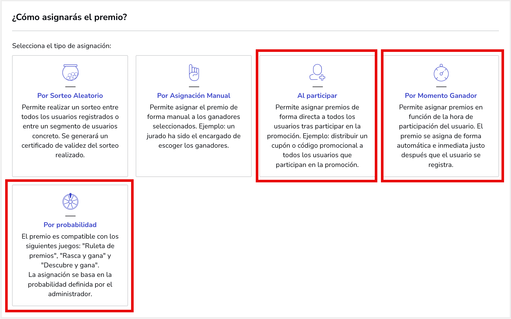Choose the "Por Asignación Manual" heading

tap(194, 96)
